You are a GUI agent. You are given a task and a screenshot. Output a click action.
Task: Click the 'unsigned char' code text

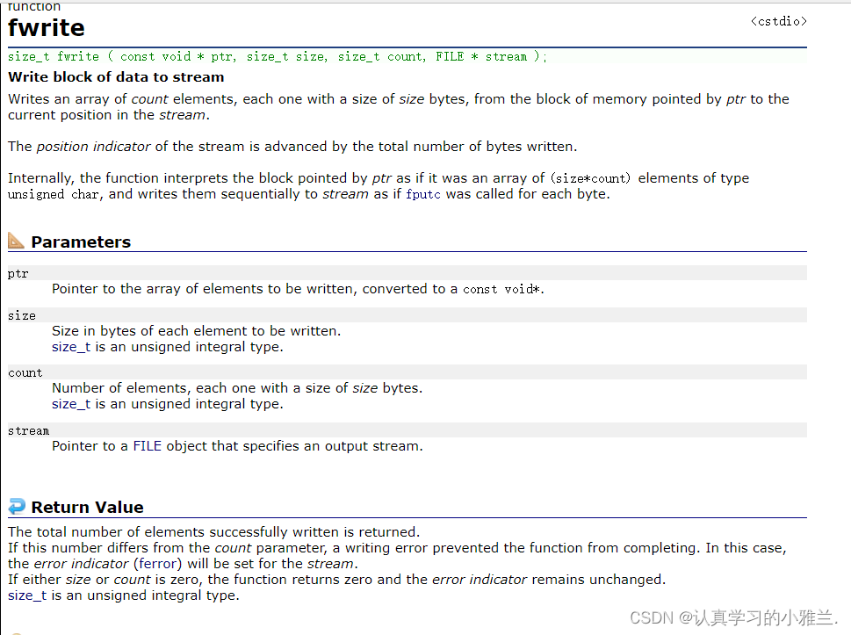[54, 194]
